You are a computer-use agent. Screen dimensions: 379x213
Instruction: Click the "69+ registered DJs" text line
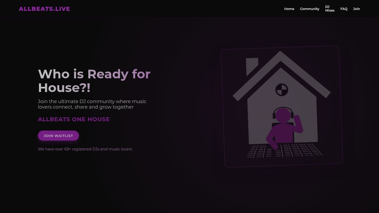(85, 149)
